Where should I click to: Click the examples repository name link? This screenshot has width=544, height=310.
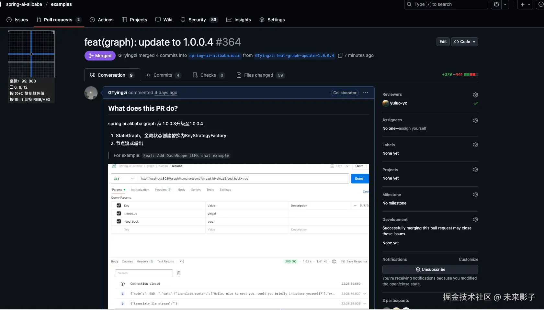[x=61, y=4]
